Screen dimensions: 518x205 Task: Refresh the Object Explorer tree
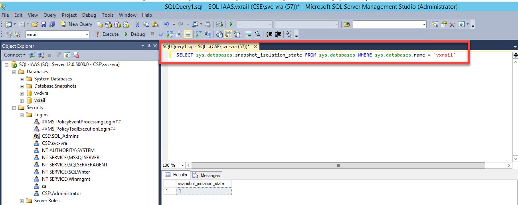point(67,55)
